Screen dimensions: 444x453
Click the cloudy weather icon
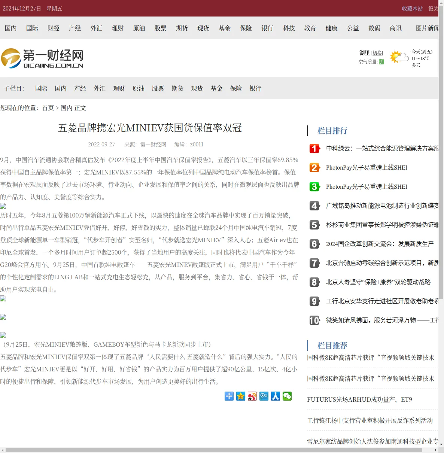[x=399, y=57]
